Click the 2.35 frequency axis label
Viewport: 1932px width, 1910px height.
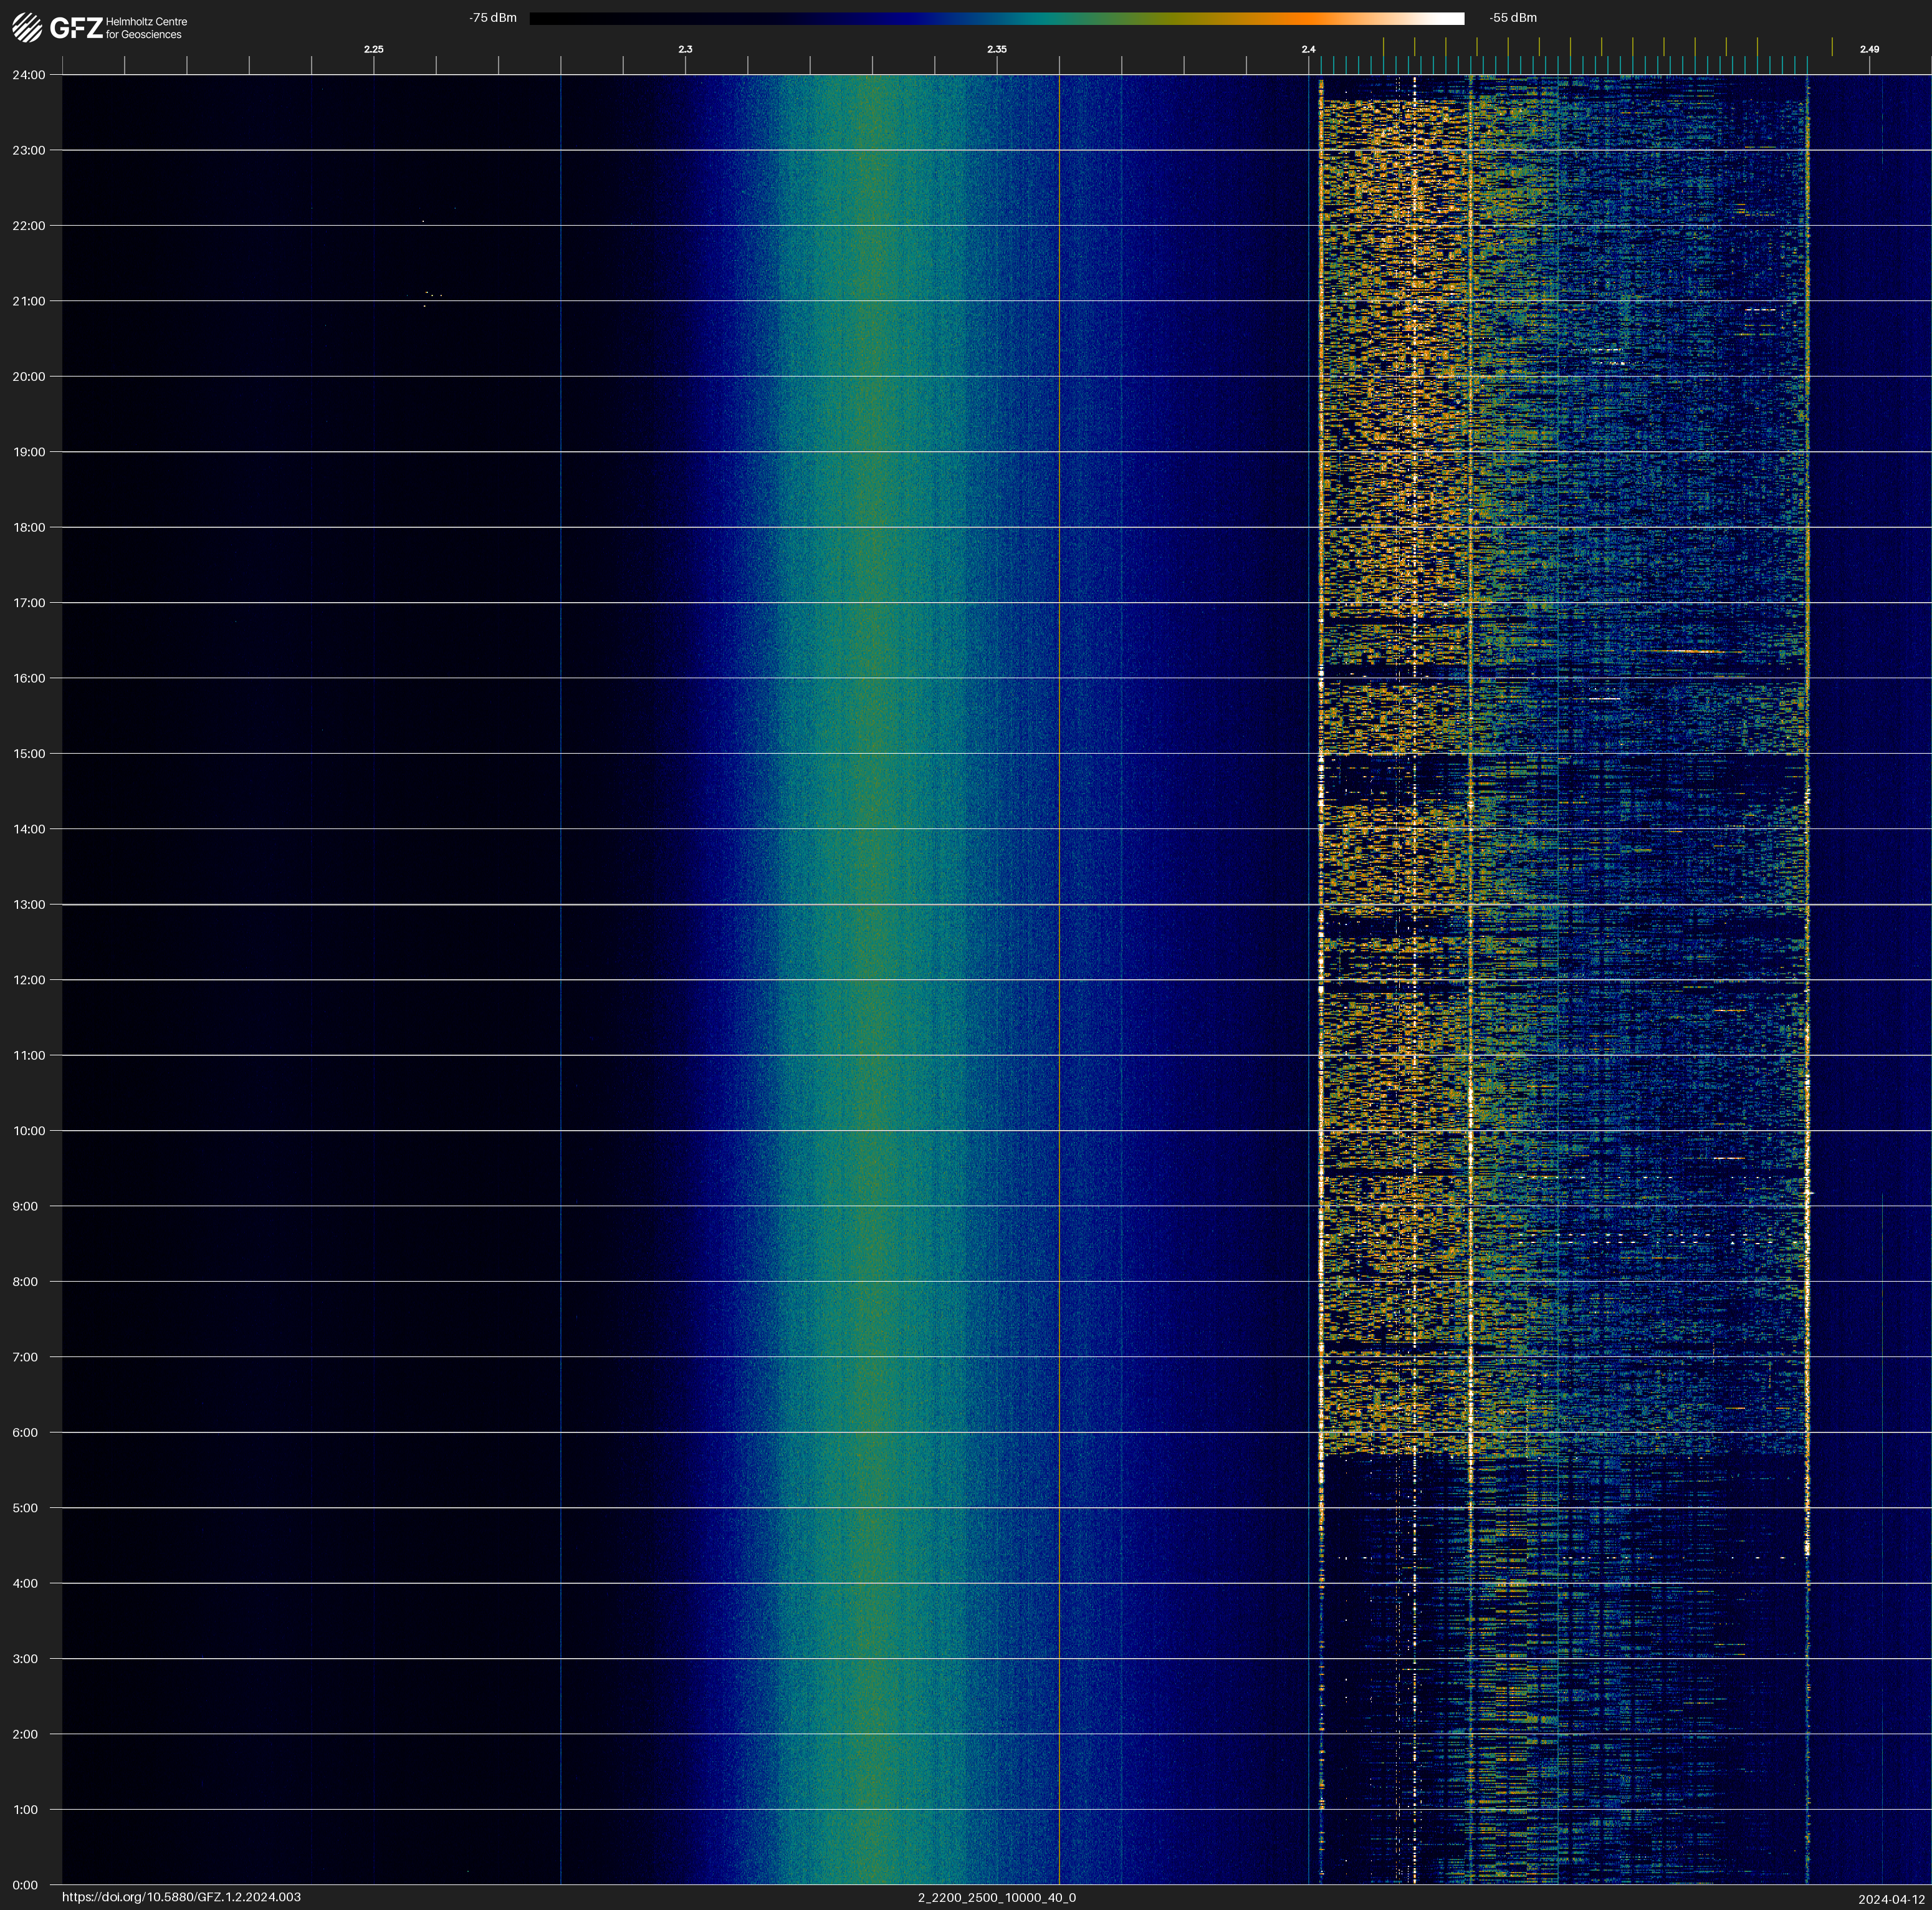(996, 49)
